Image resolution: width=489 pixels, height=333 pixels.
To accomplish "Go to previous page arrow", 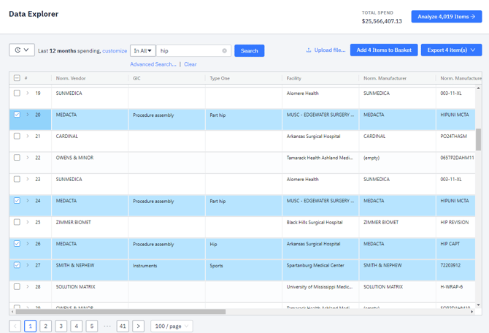I will pos(15,326).
